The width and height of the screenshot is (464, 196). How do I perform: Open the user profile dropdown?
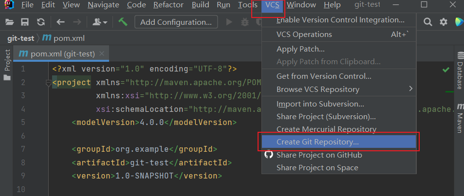(x=100, y=22)
